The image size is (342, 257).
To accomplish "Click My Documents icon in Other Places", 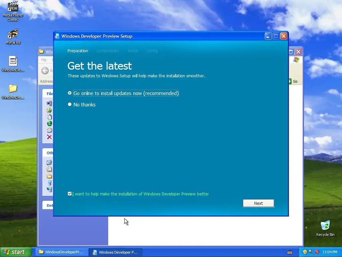I will [x=49, y=169].
